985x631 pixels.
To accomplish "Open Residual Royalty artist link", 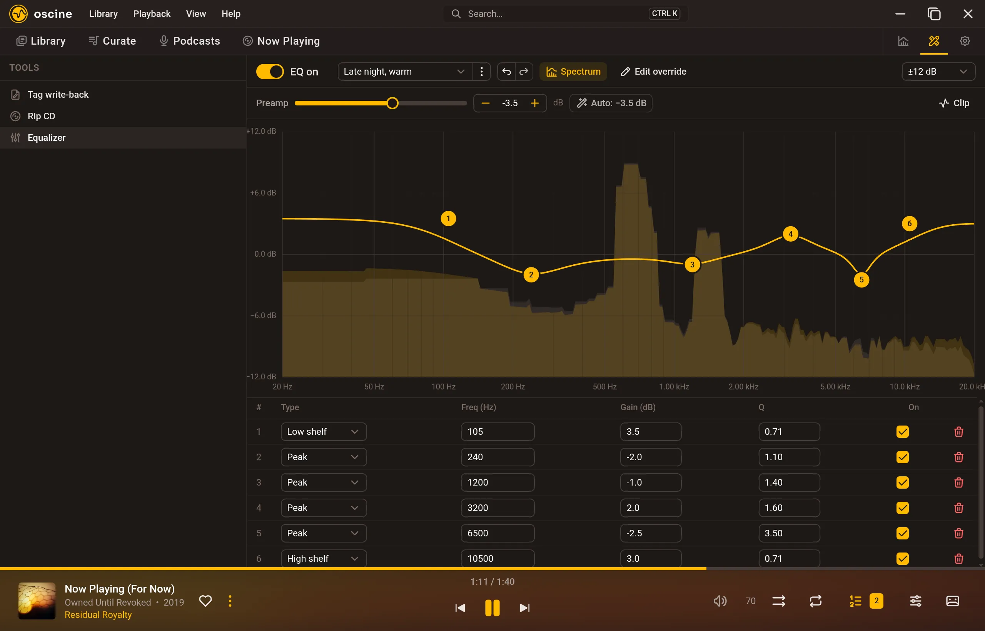I will [98, 614].
